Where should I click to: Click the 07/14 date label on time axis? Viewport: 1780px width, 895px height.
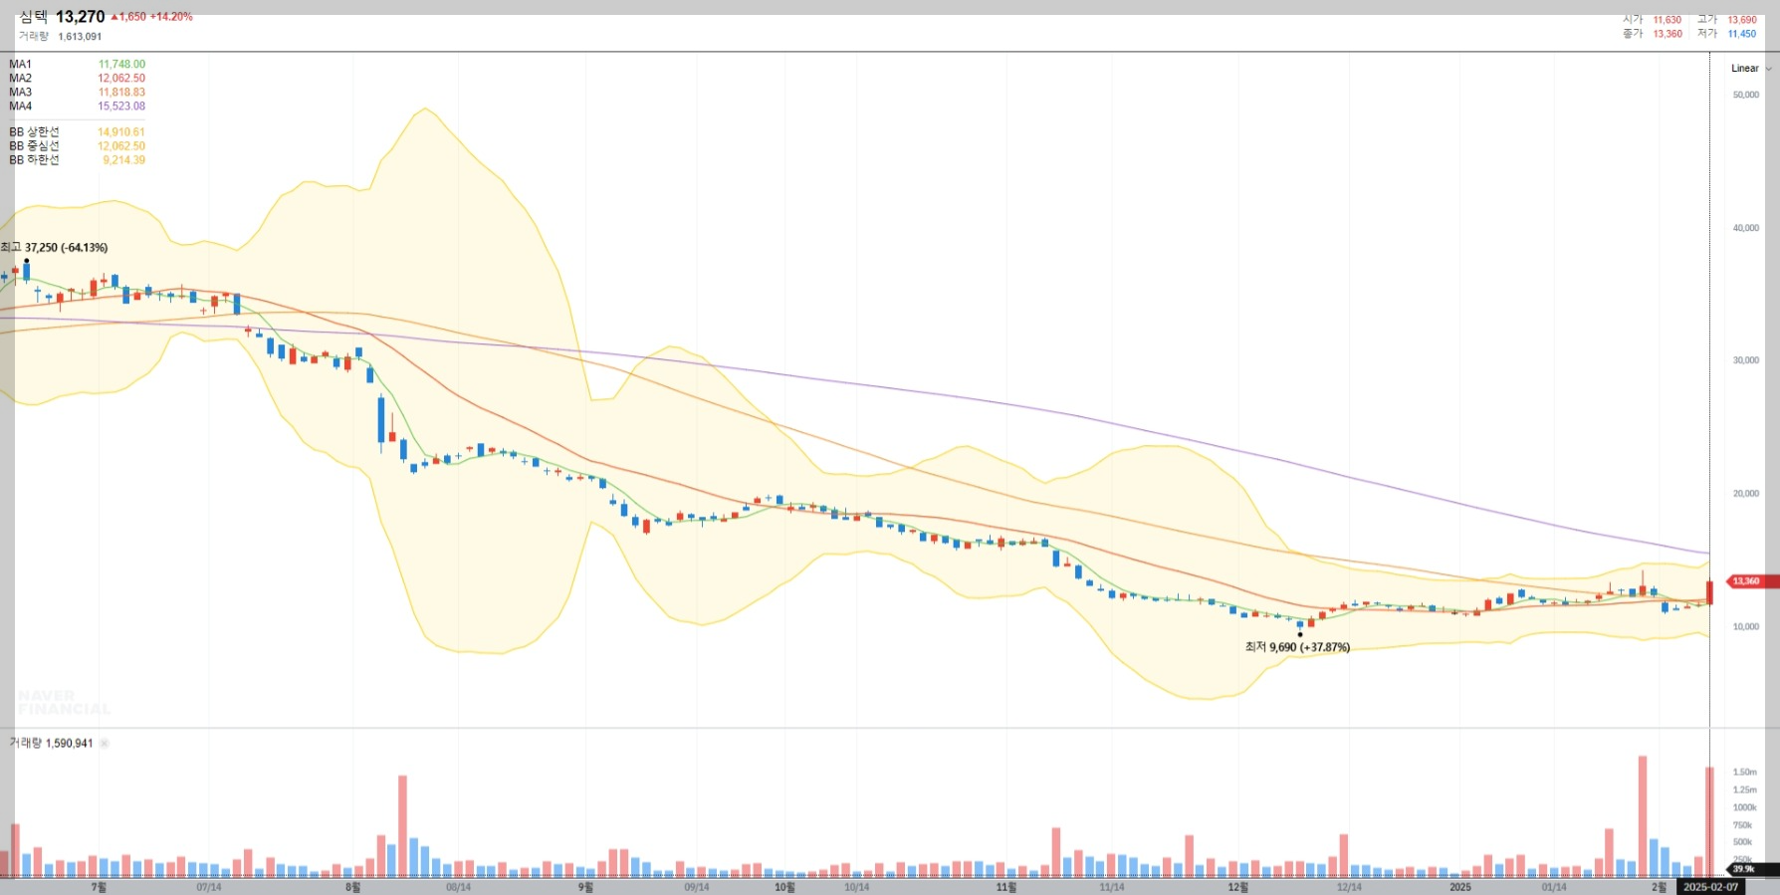(x=209, y=887)
